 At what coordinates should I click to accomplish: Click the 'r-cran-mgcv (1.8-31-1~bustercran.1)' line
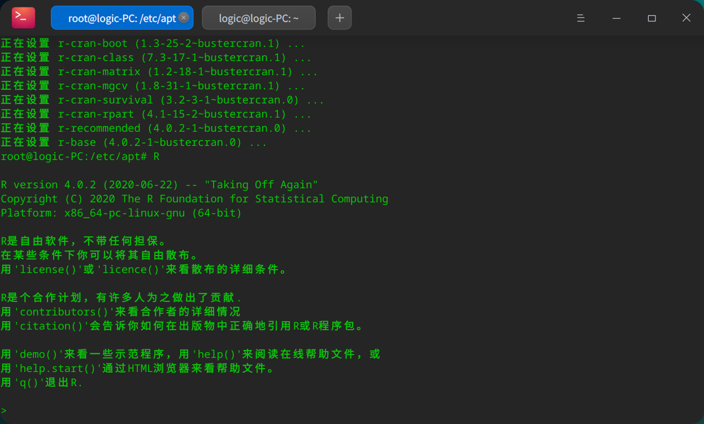tap(153, 86)
